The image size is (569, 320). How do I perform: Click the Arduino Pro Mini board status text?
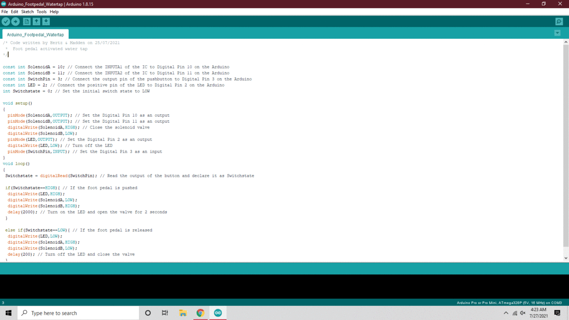(509, 302)
